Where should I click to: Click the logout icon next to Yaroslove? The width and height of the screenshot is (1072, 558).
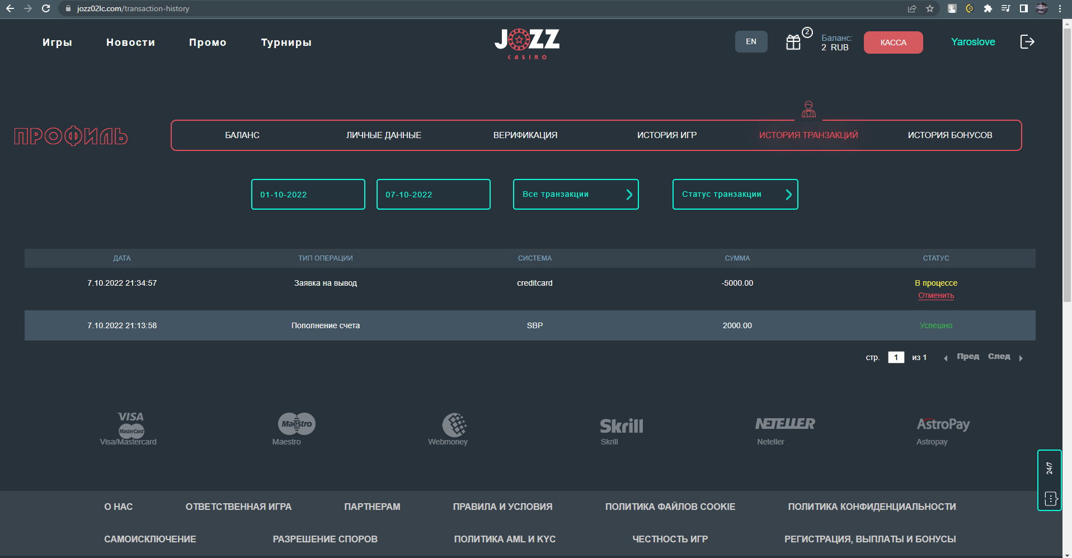[1027, 42]
